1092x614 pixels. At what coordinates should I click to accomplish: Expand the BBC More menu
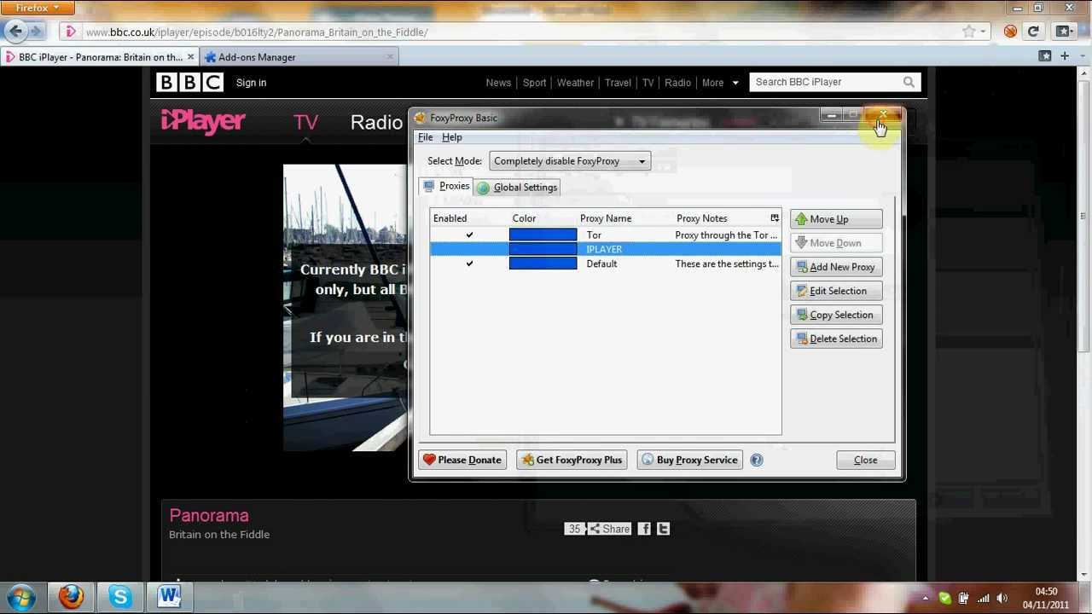[x=720, y=83]
